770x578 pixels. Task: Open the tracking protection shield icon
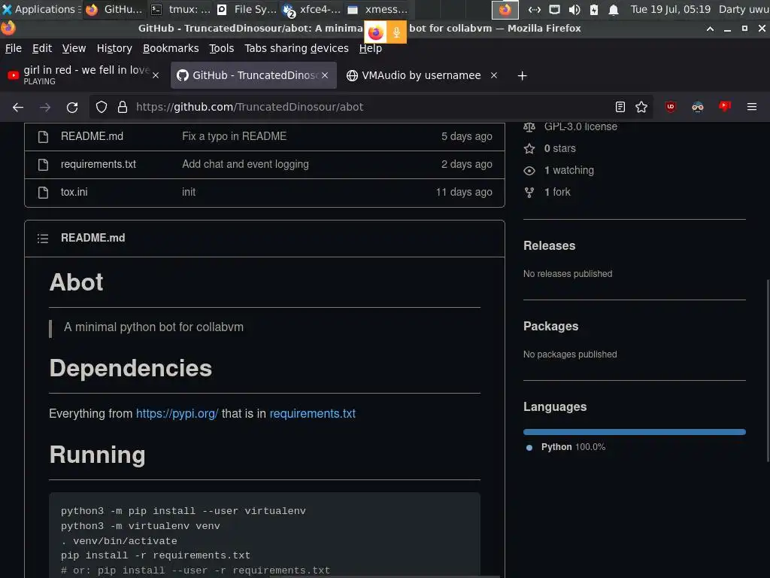pyautogui.click(x=102, y=107)
